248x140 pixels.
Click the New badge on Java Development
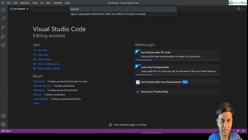coord(185,82)
